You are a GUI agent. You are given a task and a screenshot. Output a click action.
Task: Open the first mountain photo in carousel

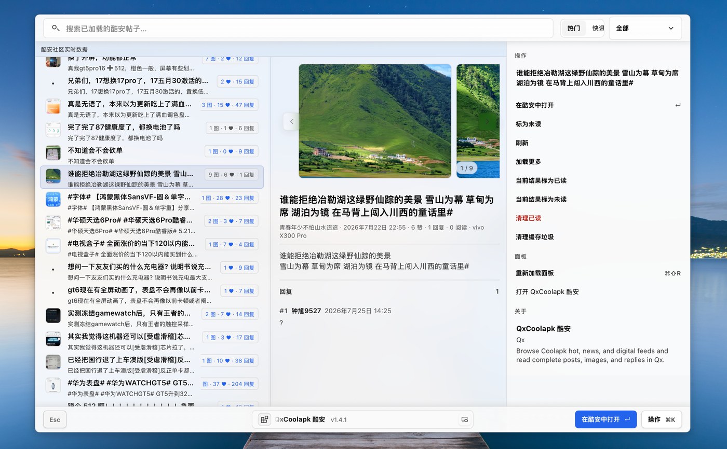pos(375,121)
